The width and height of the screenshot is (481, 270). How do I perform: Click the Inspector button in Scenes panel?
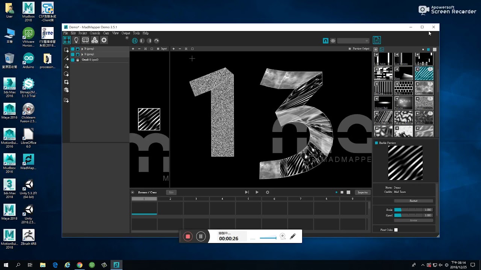click(363, 192)
